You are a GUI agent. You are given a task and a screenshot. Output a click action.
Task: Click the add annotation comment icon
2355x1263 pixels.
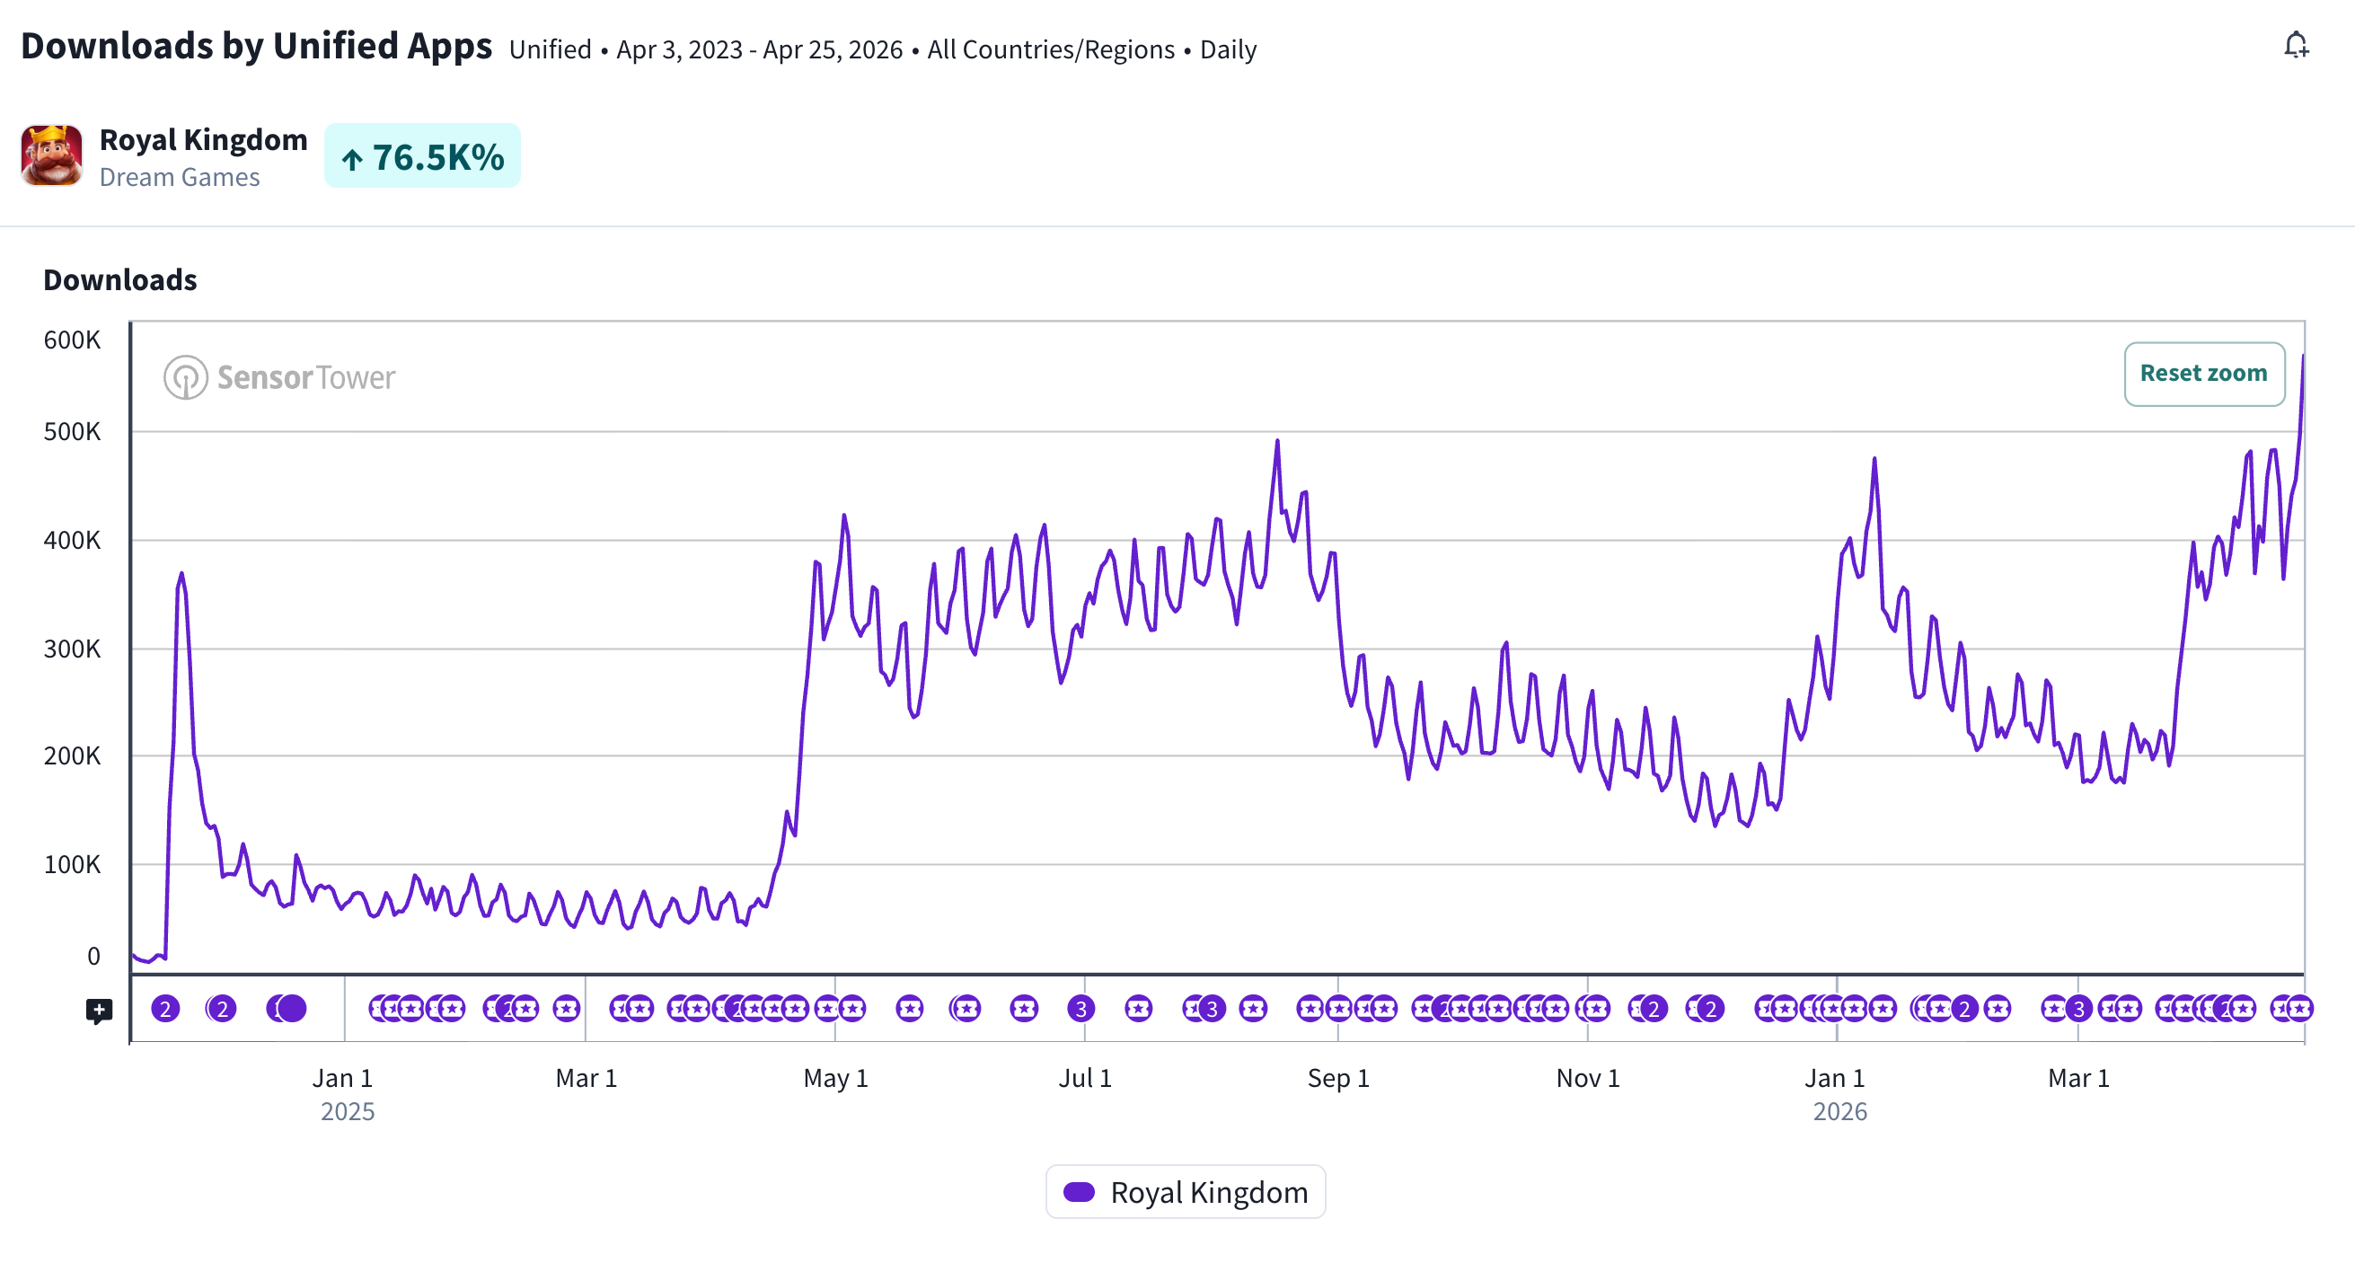99,1011
